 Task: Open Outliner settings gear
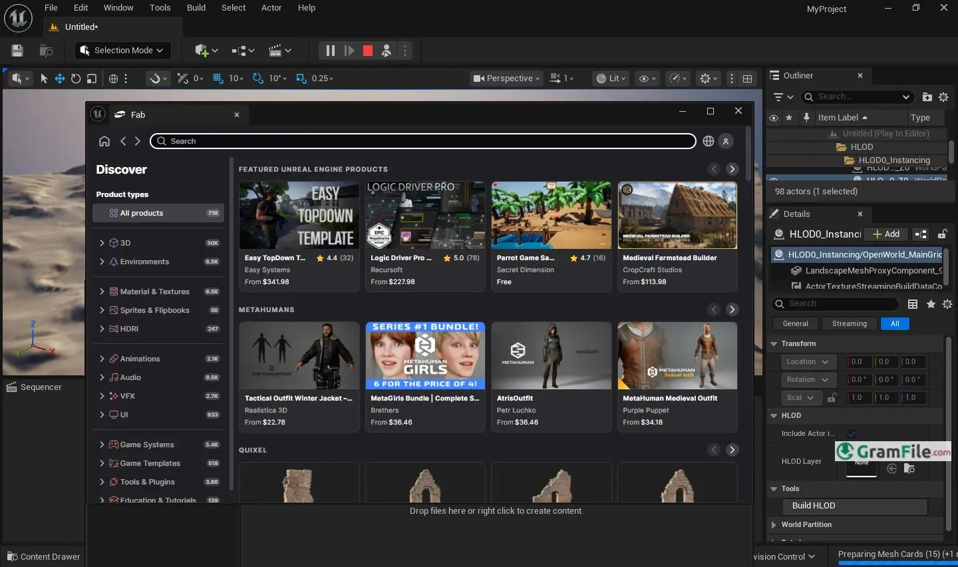(x=943, y=97)
